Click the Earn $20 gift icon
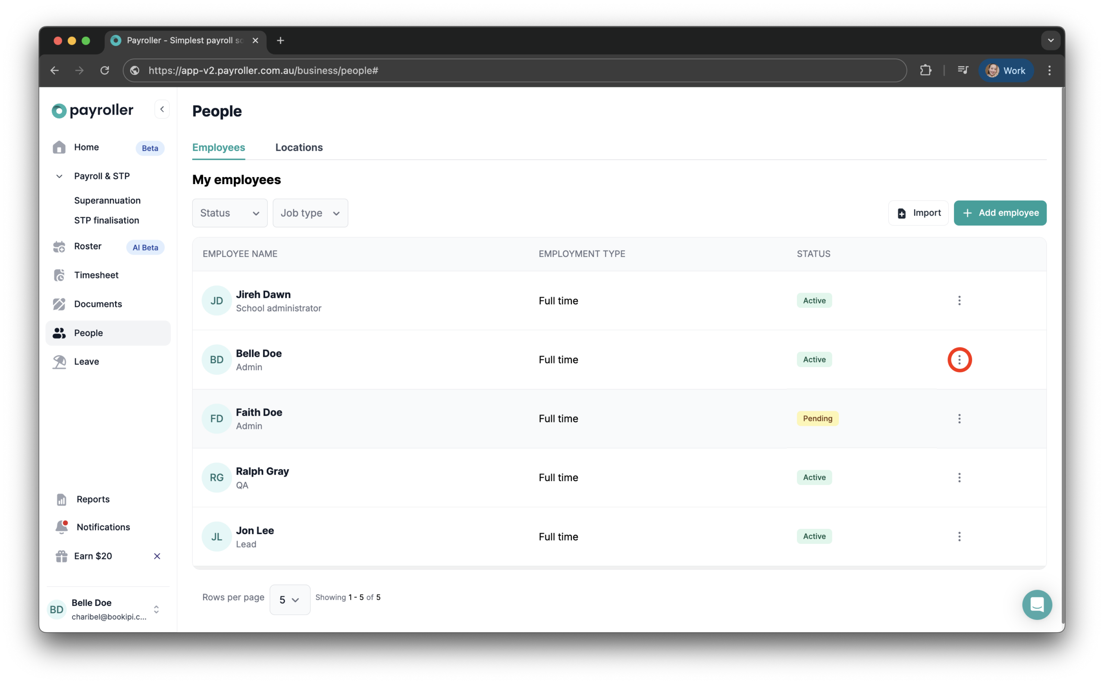This screenshot has height=684, width=1104. pyautogui.click(x=62, y=556)
